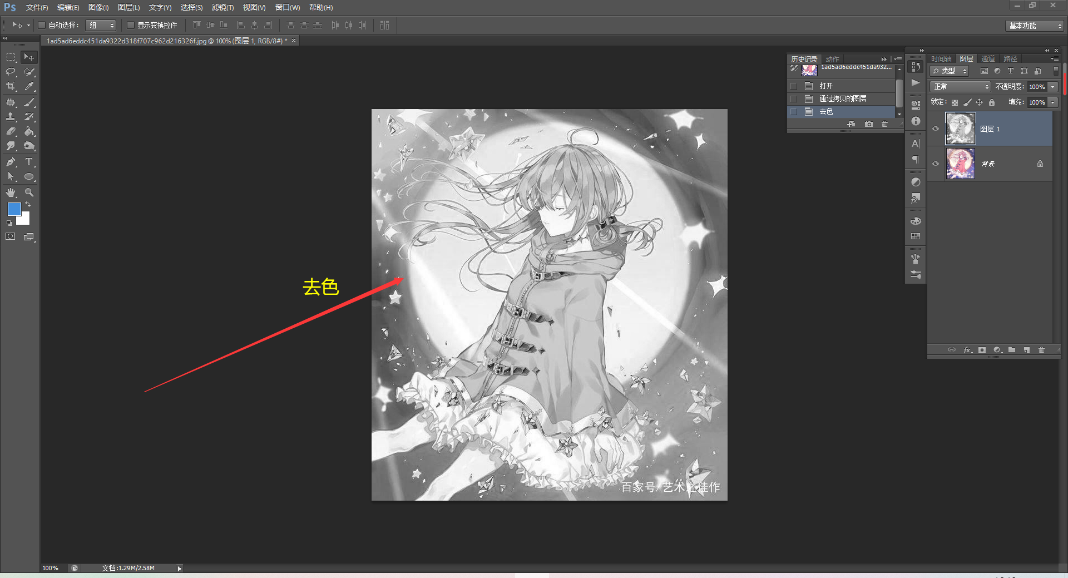Switch to the 动作 tab
Image resolution: width=1068 pixels, height=578 pixels.
click(832, 59)
